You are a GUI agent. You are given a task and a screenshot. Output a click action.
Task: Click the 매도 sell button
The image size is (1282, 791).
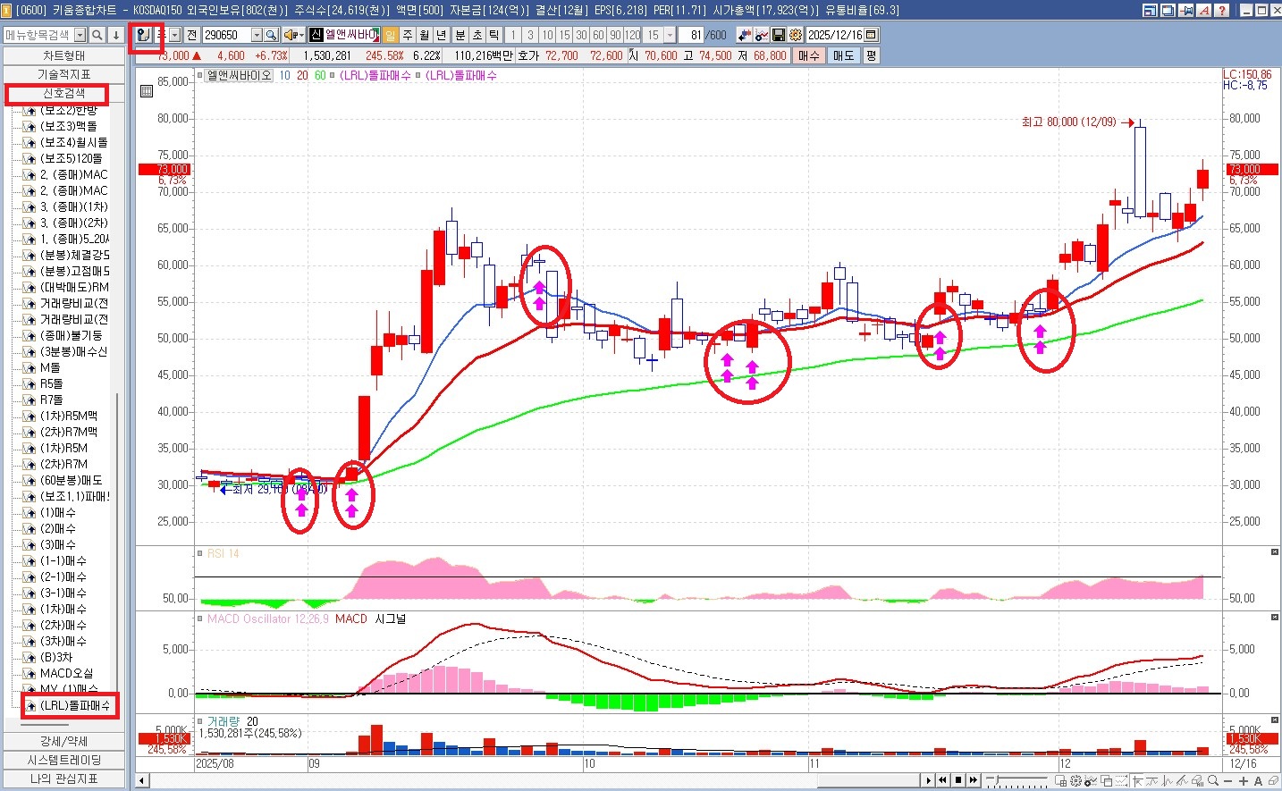coord(843,55)
